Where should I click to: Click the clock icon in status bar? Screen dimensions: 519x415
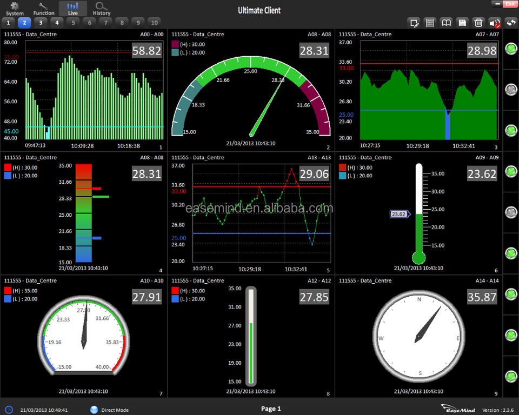9,410
